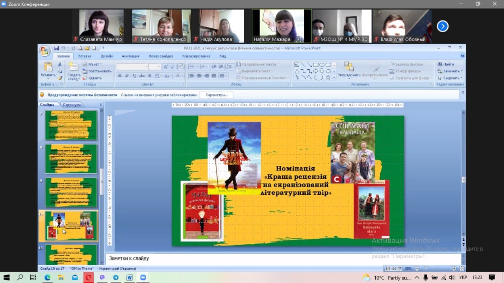Toggle bold (Ж) text formatting
The image size is (504, 283).
click(x=120, y=76)
